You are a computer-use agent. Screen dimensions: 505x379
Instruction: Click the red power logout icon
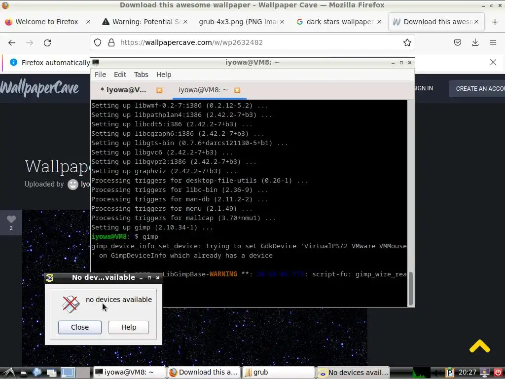(x=498, y=373)
